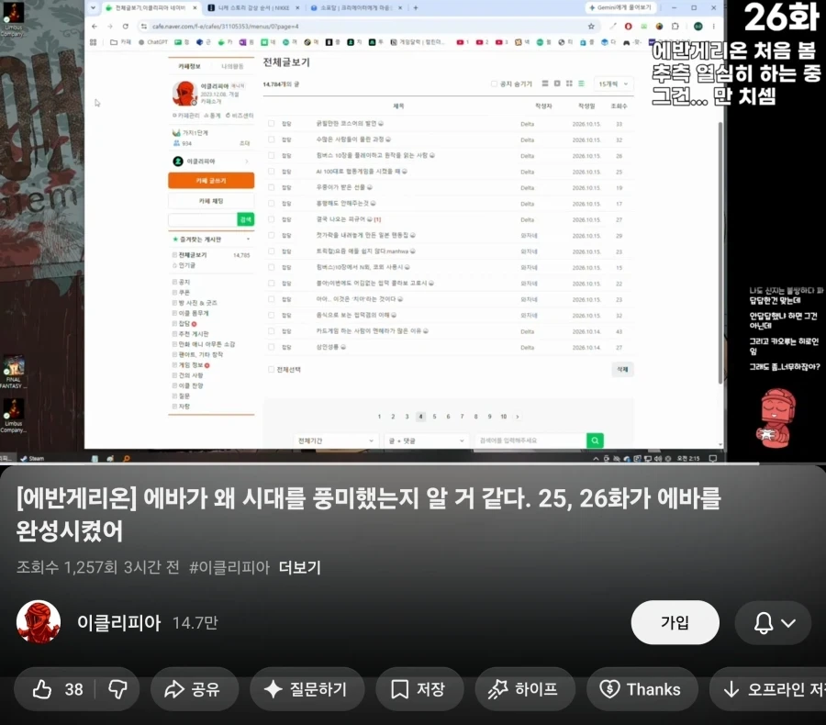This screenshot has width=826, height=725.
Task: Save video with 저장 bookmark button
Action: click(x=419, y=689)
